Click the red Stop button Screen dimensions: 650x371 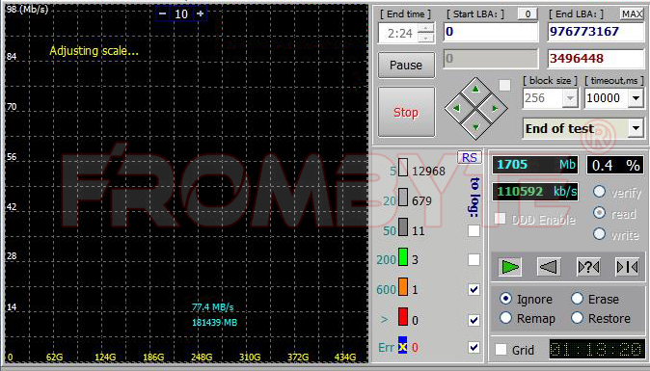click(406, 112)
